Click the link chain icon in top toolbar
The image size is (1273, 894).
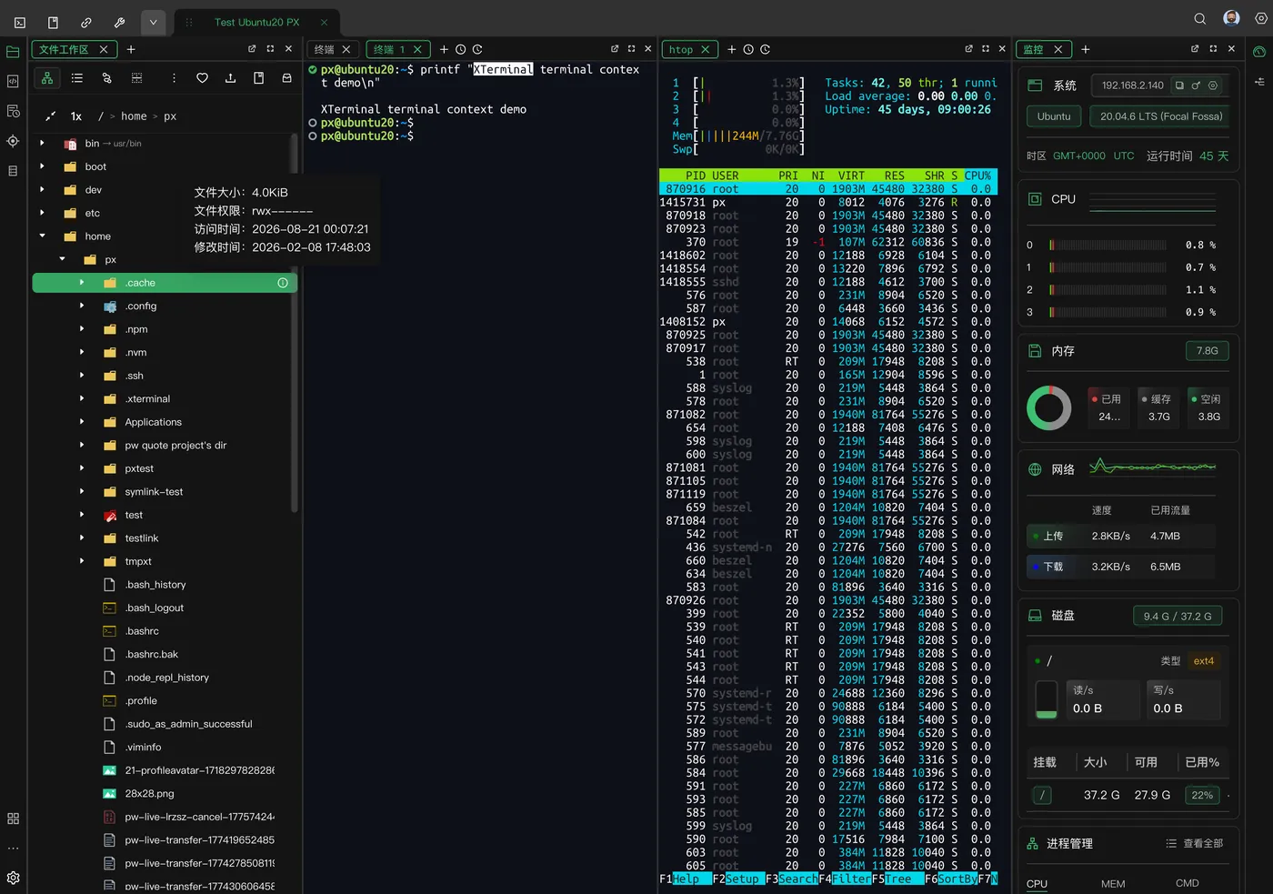coord(86,22)
